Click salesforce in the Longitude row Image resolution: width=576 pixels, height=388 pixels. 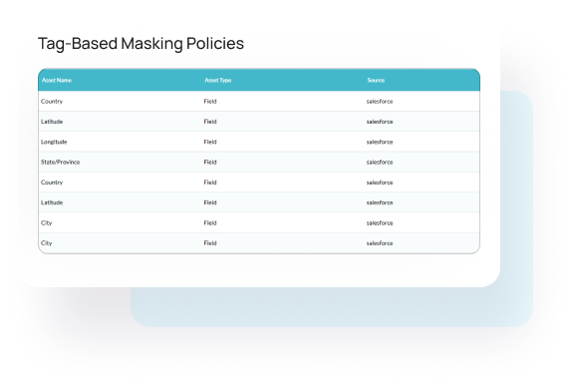click(x=380, y=142)
